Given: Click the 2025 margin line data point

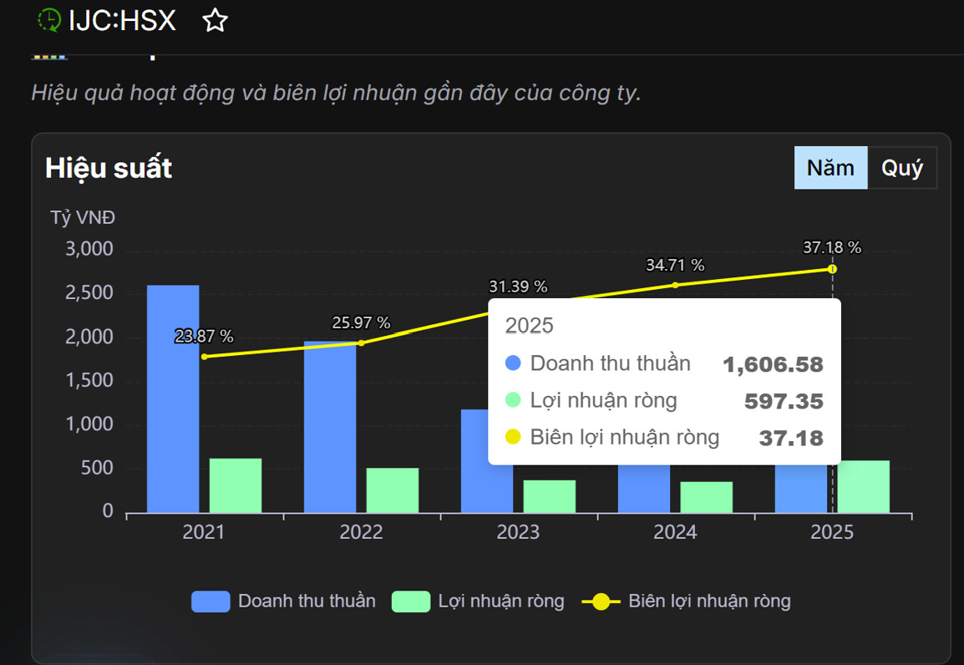Looking at the screenshot, I should 832,269.
